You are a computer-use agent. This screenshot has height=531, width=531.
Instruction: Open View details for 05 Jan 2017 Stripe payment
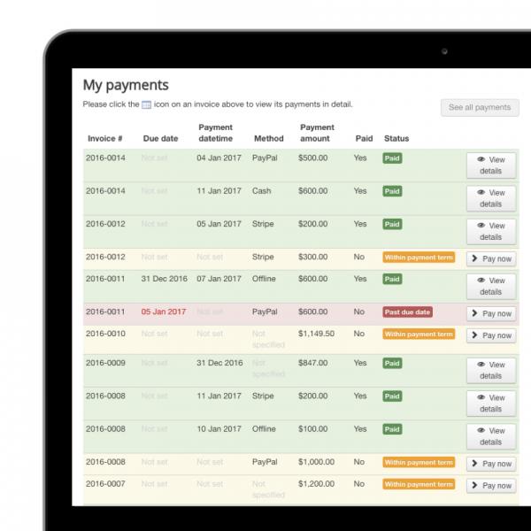pos(491,231)
